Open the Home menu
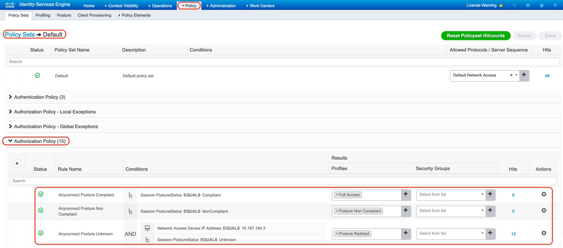The height and width of the screenshot is (248, 563). click(x=89, y=6)
